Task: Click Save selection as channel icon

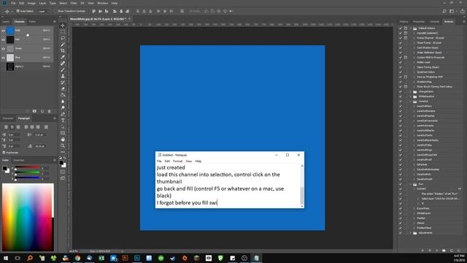Action: pyautogui.click(x=34, y=111)
